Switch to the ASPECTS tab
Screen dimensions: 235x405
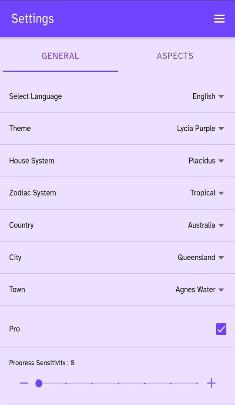[175, 56]
